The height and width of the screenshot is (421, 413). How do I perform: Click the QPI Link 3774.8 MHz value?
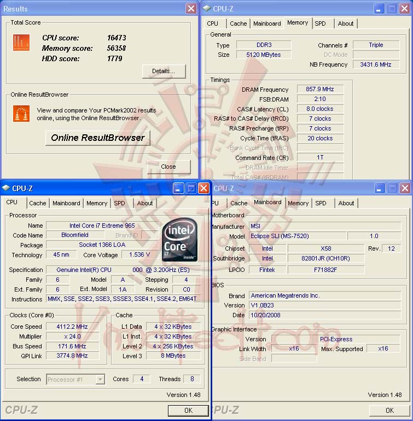72,355
